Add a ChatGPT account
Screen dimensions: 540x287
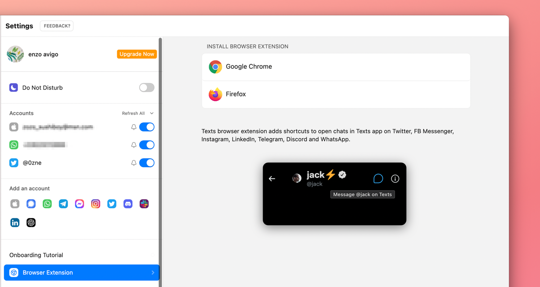point(31,223)
